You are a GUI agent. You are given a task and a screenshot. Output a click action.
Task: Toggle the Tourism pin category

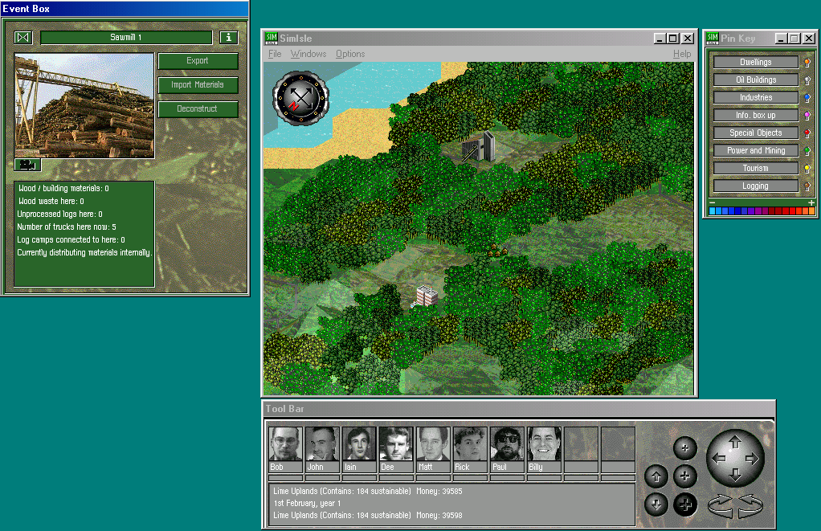pos(756,168)
